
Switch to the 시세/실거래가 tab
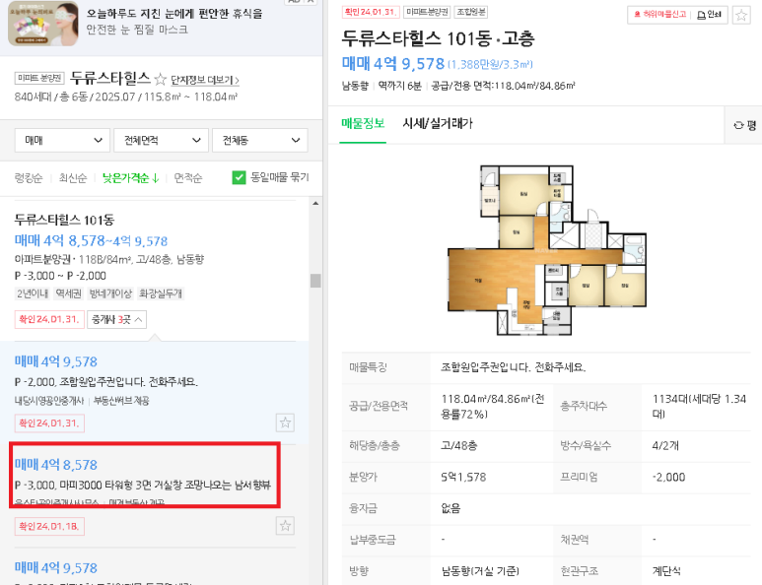438,124
